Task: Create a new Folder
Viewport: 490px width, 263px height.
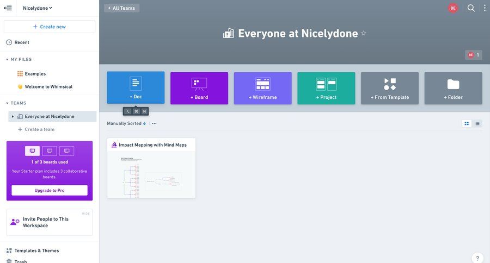Action: tap(453, 88)
